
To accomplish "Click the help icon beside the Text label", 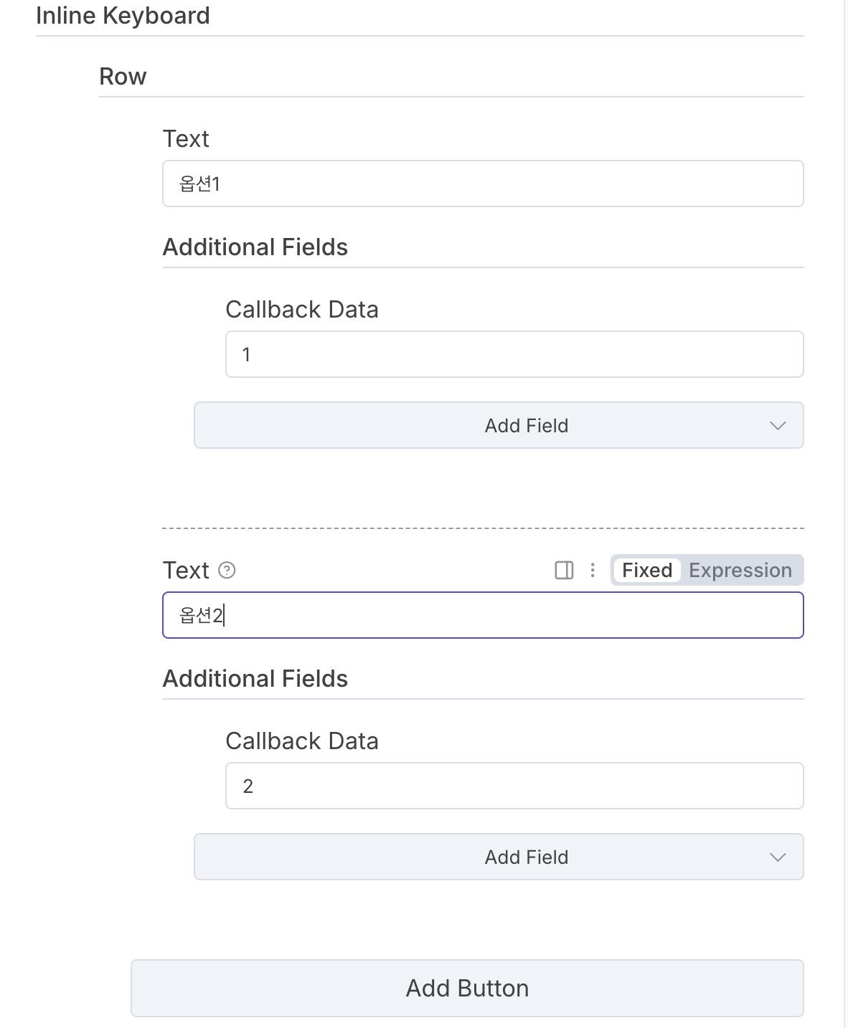I will (x=227, y=571).
